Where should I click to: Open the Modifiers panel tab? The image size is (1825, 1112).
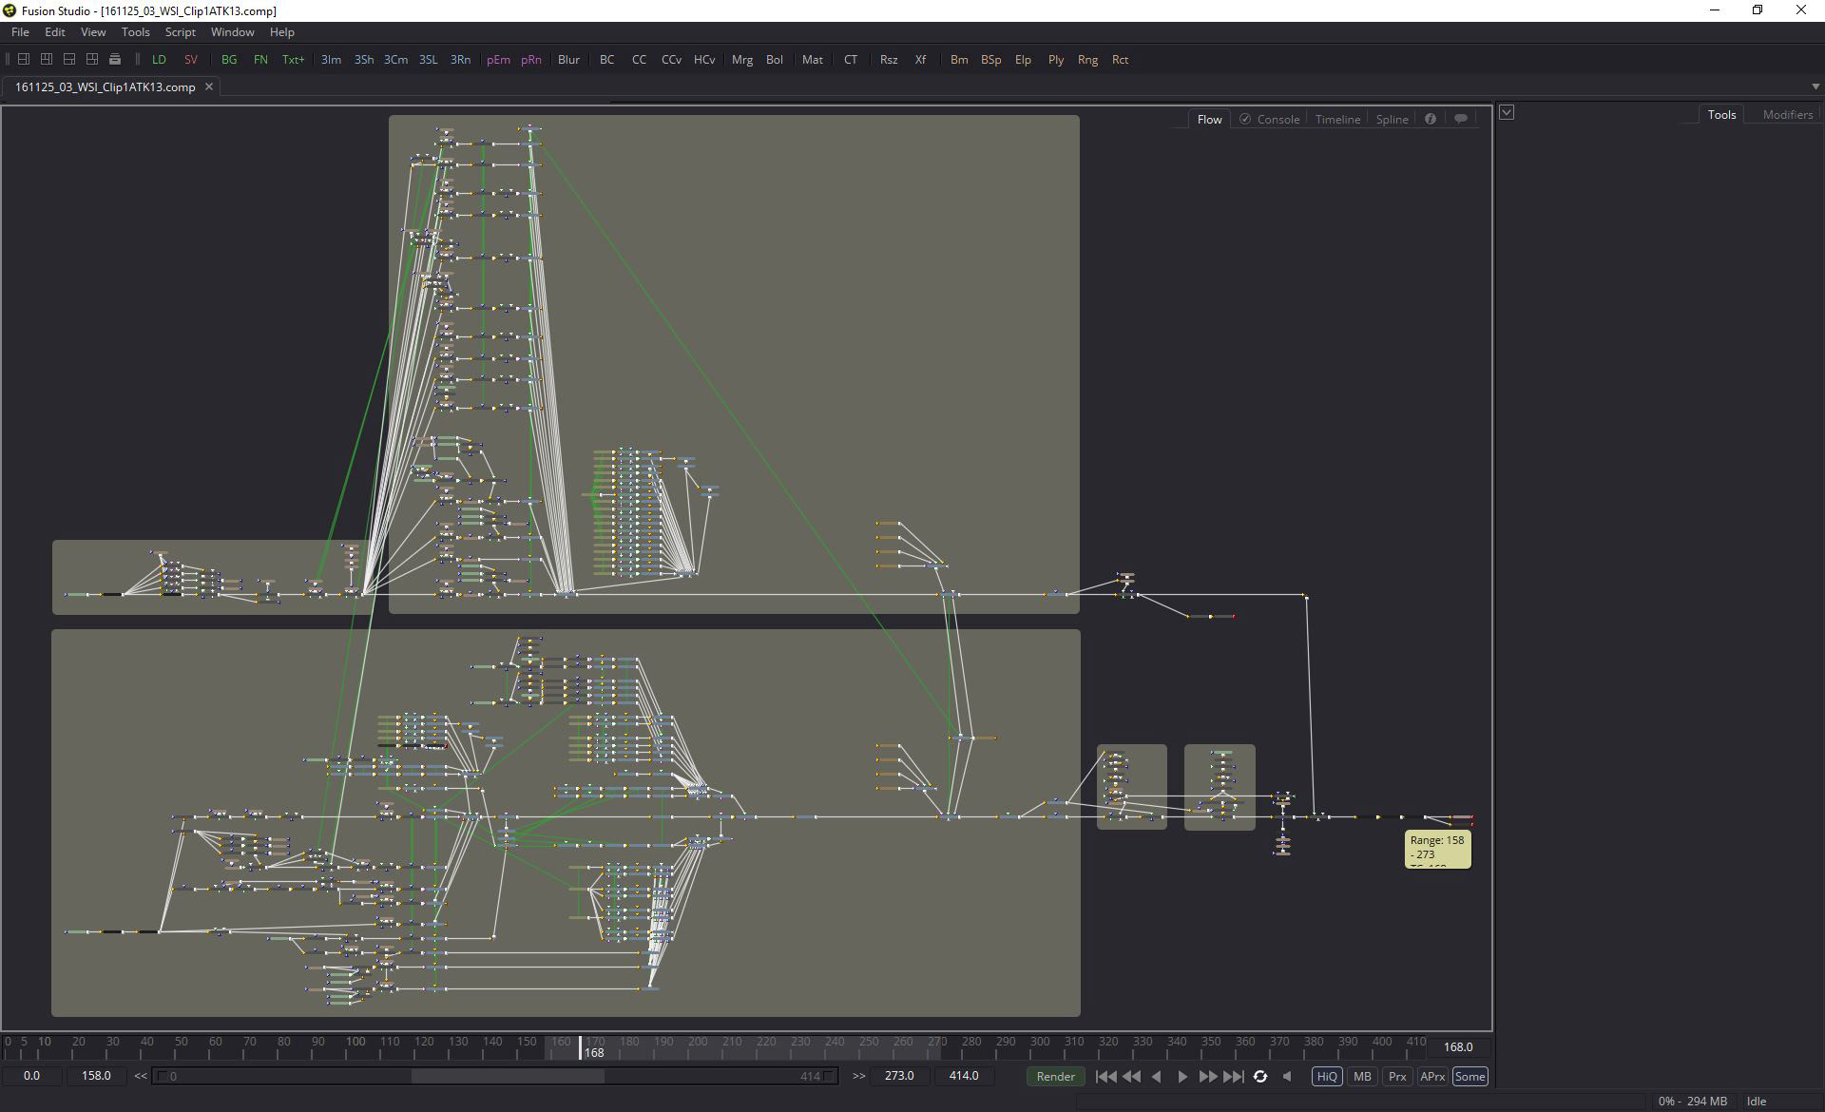pos(1787,114)
